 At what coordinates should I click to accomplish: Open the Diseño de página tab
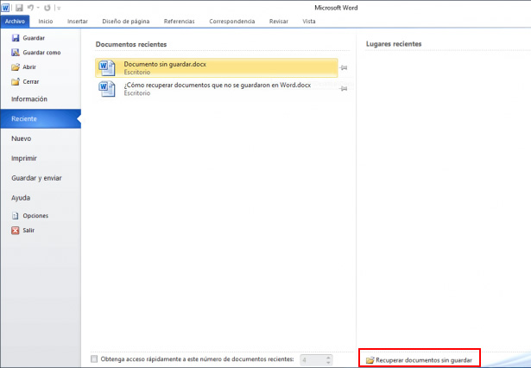point(126,21)
